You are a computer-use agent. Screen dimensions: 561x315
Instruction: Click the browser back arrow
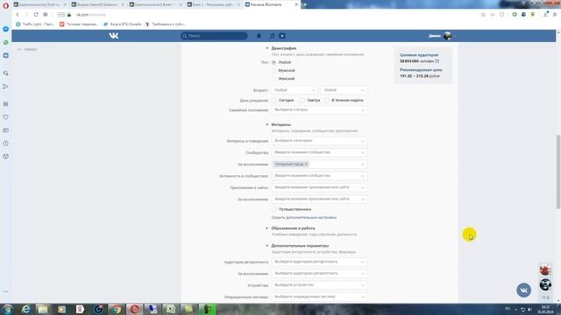tap(18, 15)
